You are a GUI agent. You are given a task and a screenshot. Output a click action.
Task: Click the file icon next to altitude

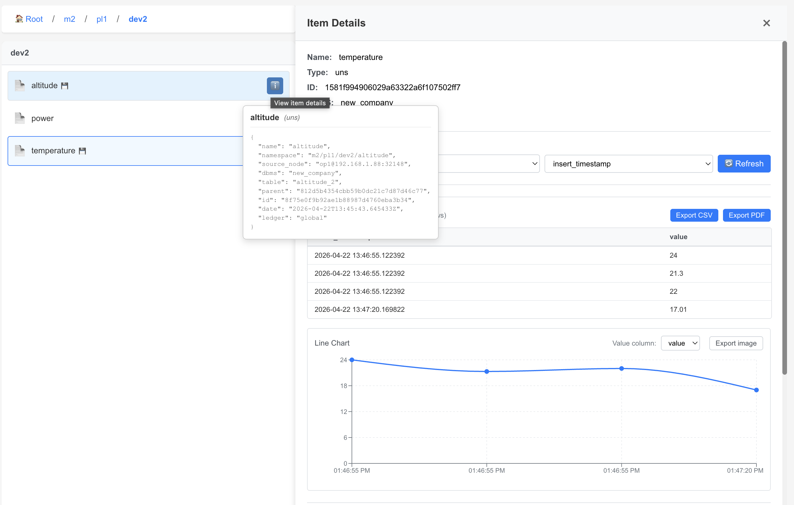point(20,85)
